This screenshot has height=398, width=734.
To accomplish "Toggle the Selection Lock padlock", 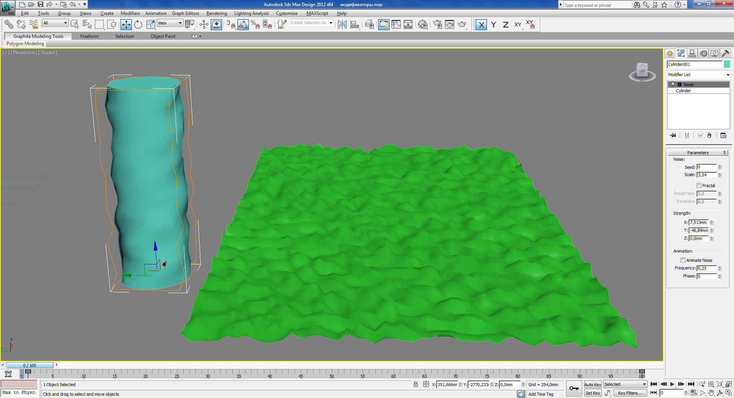I will coord(416,384).
